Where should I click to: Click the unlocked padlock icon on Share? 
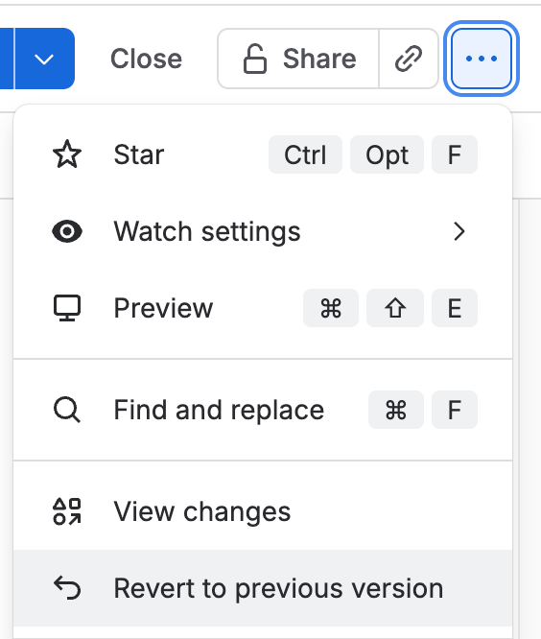point(255,59)
